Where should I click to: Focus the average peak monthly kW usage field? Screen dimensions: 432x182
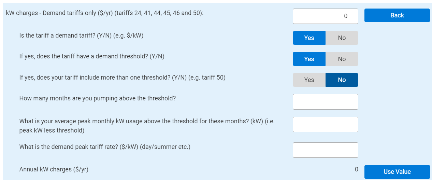tap(325, 124)
